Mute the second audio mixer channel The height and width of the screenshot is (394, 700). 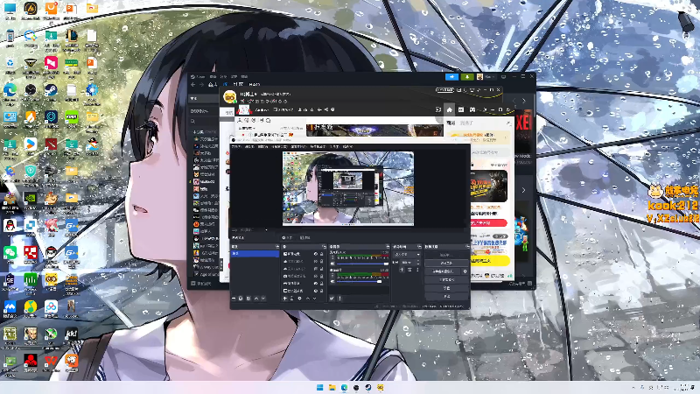332,281
